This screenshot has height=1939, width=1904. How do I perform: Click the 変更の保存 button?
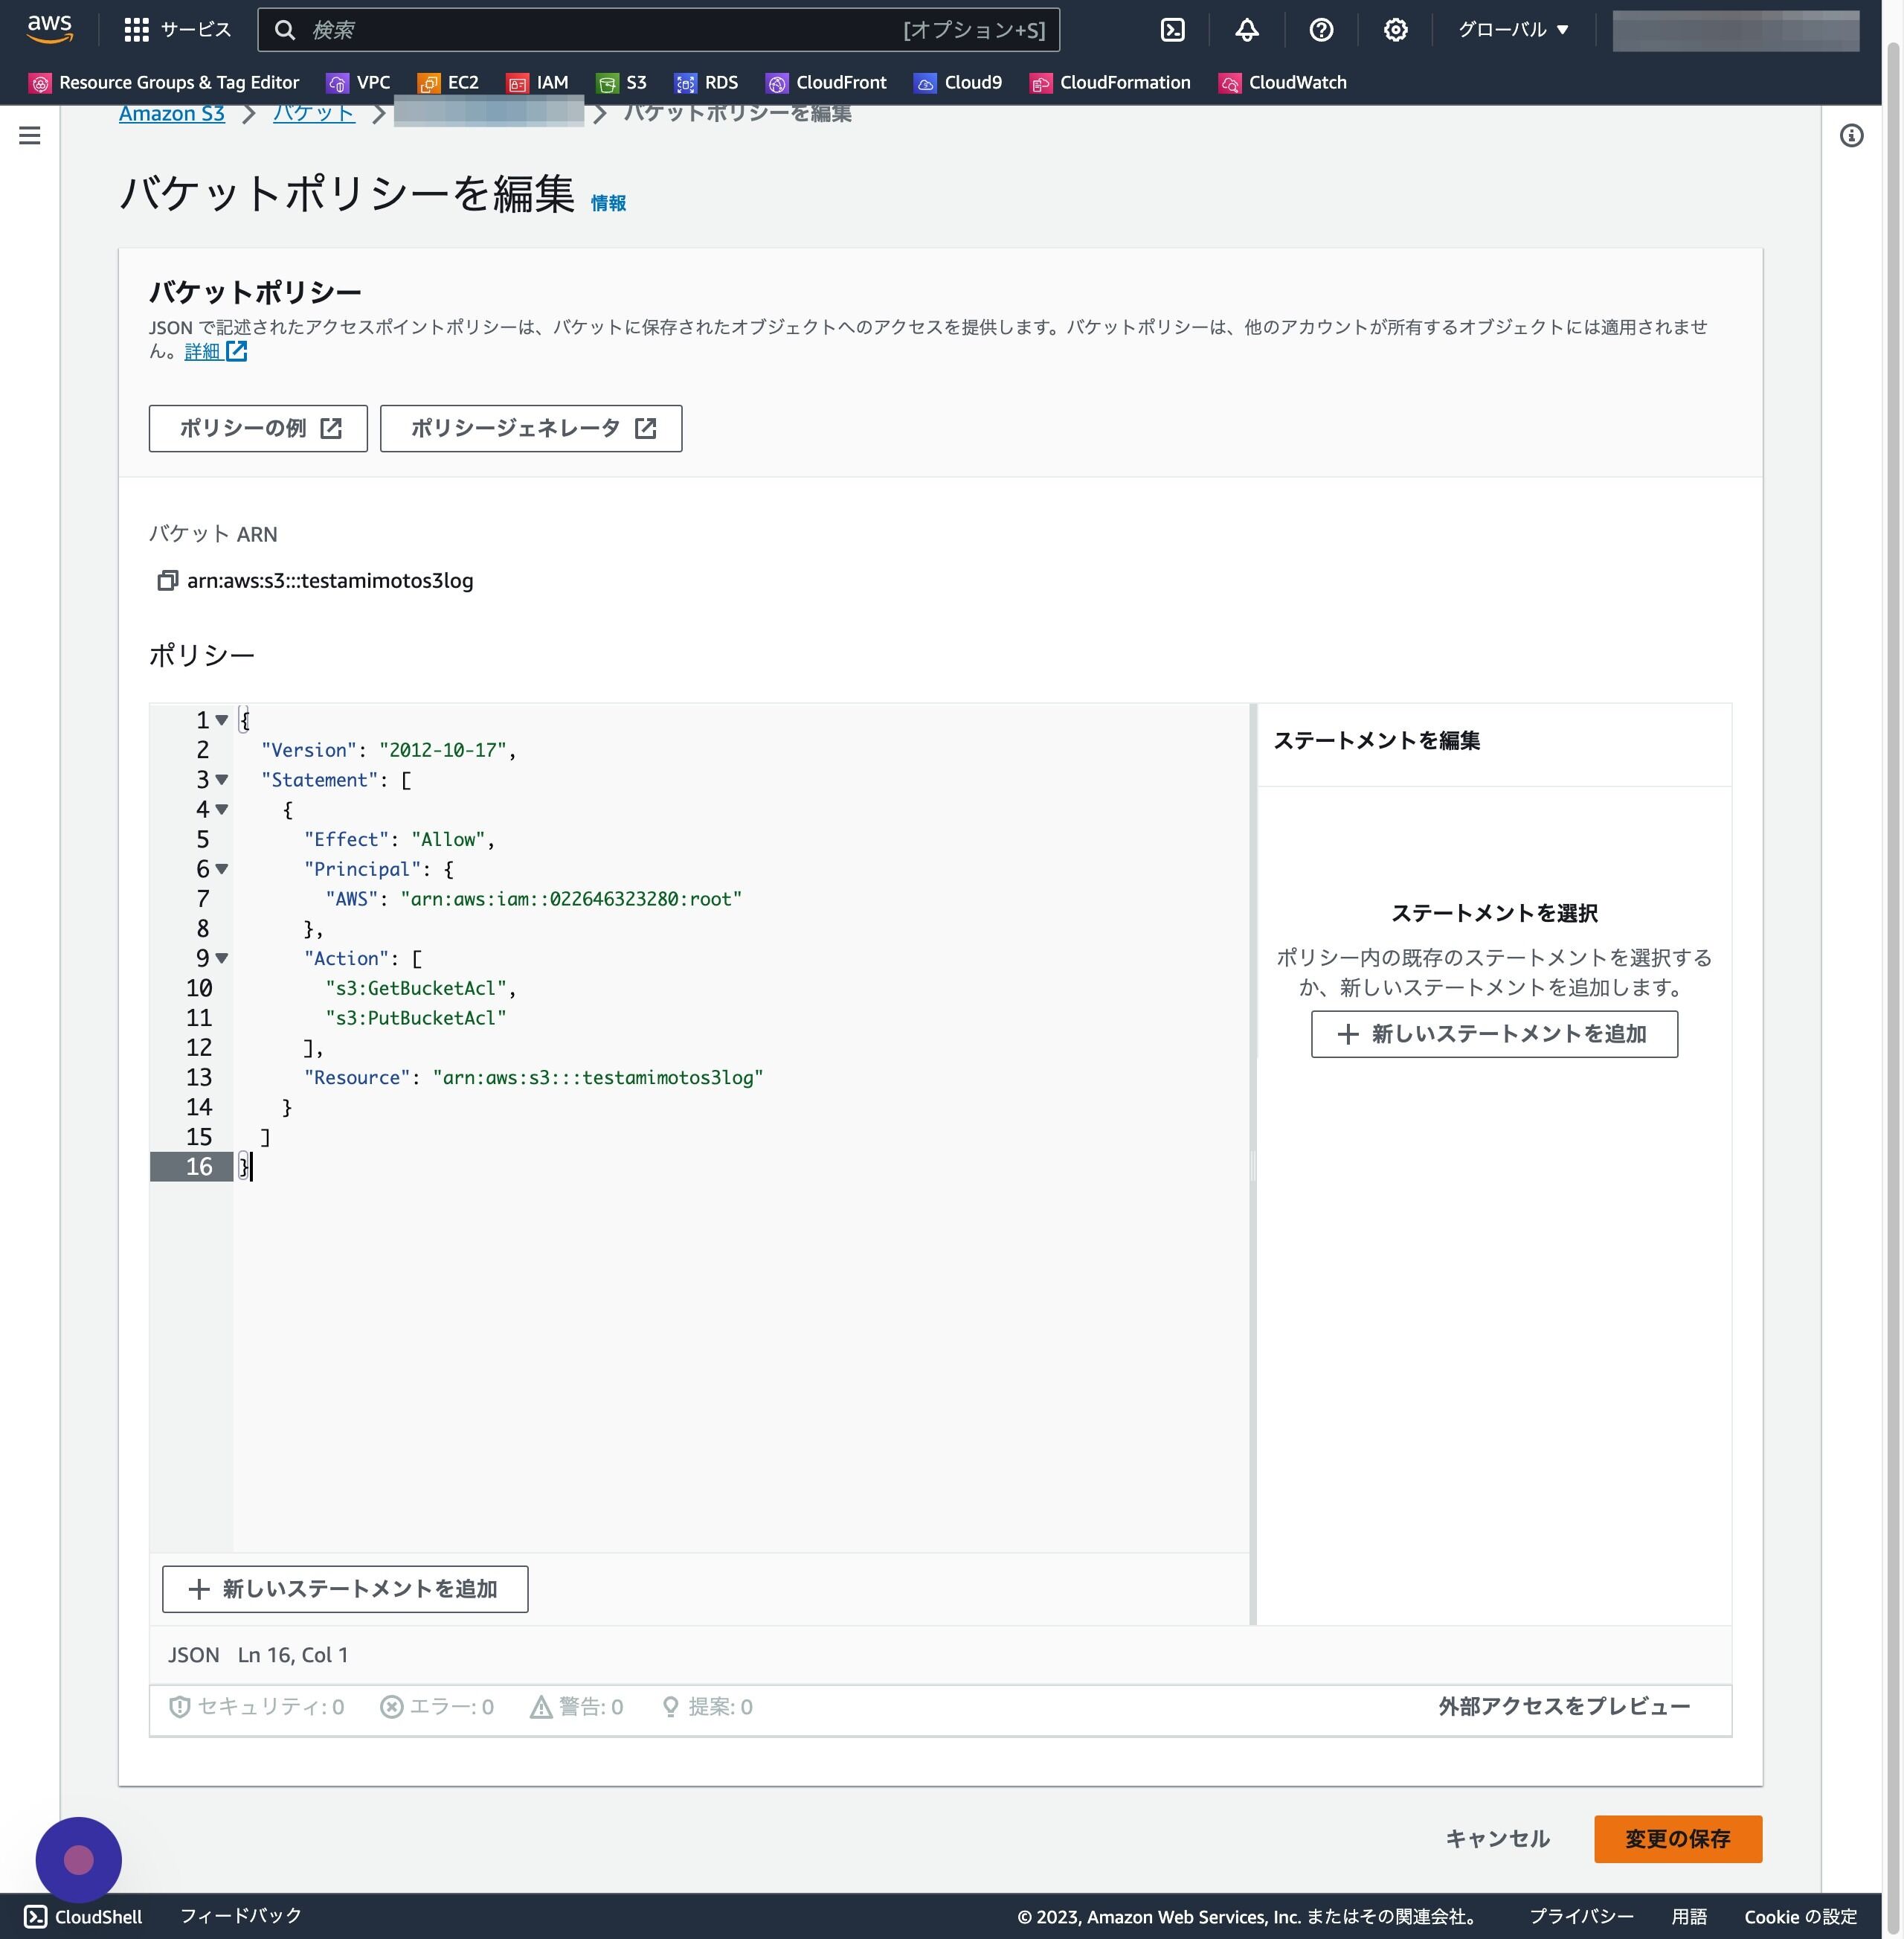(x=1677, y=1838)
